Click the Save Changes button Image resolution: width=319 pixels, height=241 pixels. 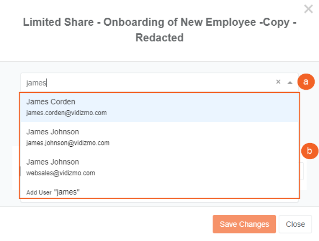(x=244, y=224)
